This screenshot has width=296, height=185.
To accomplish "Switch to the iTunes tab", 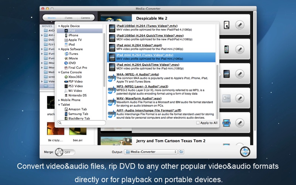I will (68, 18).
